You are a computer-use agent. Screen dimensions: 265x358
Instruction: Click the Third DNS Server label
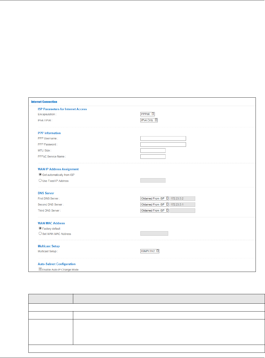(49, 211)
